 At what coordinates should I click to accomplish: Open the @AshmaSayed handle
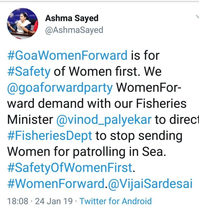point(74,30)
